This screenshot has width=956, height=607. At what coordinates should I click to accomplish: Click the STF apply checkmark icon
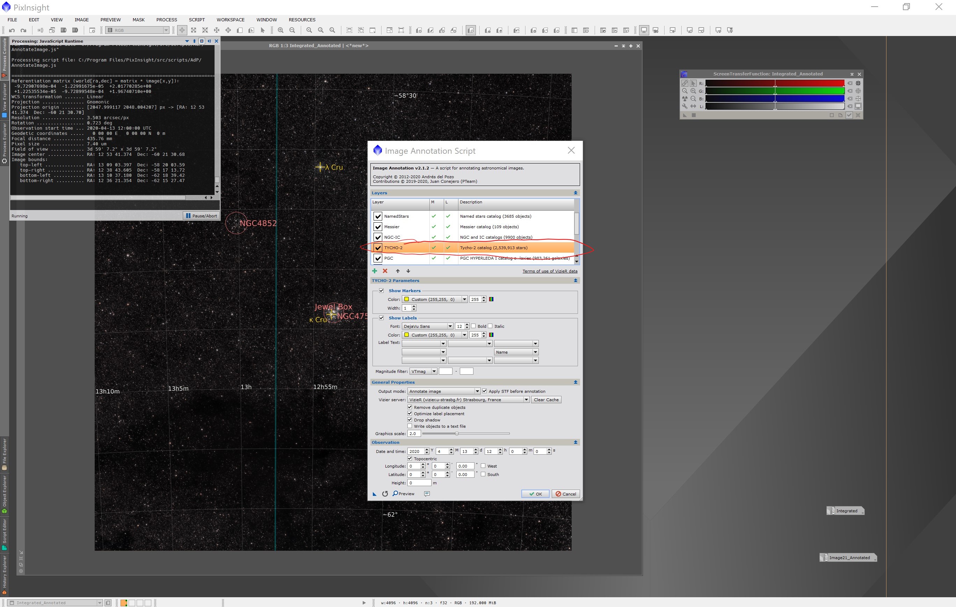[849, 115]
